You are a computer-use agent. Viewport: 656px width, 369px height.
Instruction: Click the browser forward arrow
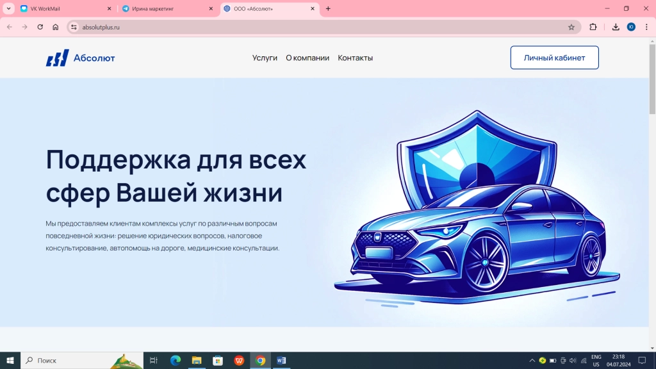[x=25, y=27]
